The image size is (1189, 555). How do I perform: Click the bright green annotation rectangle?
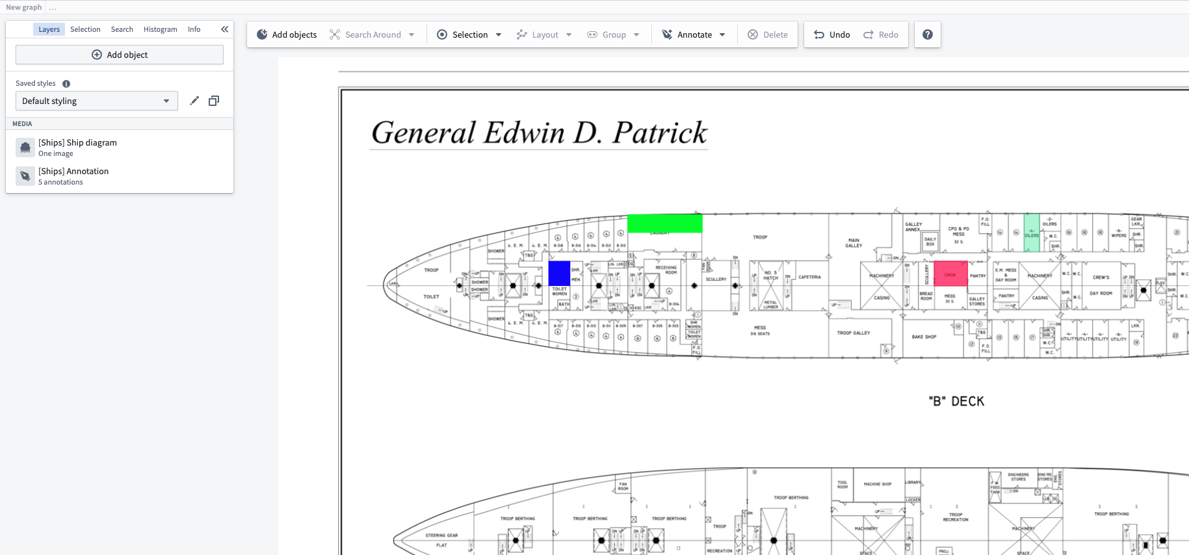664,224
